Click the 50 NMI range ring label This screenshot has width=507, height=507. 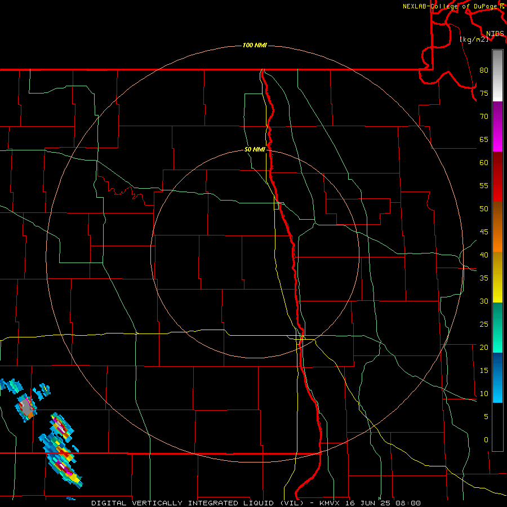tap(255, 149)
